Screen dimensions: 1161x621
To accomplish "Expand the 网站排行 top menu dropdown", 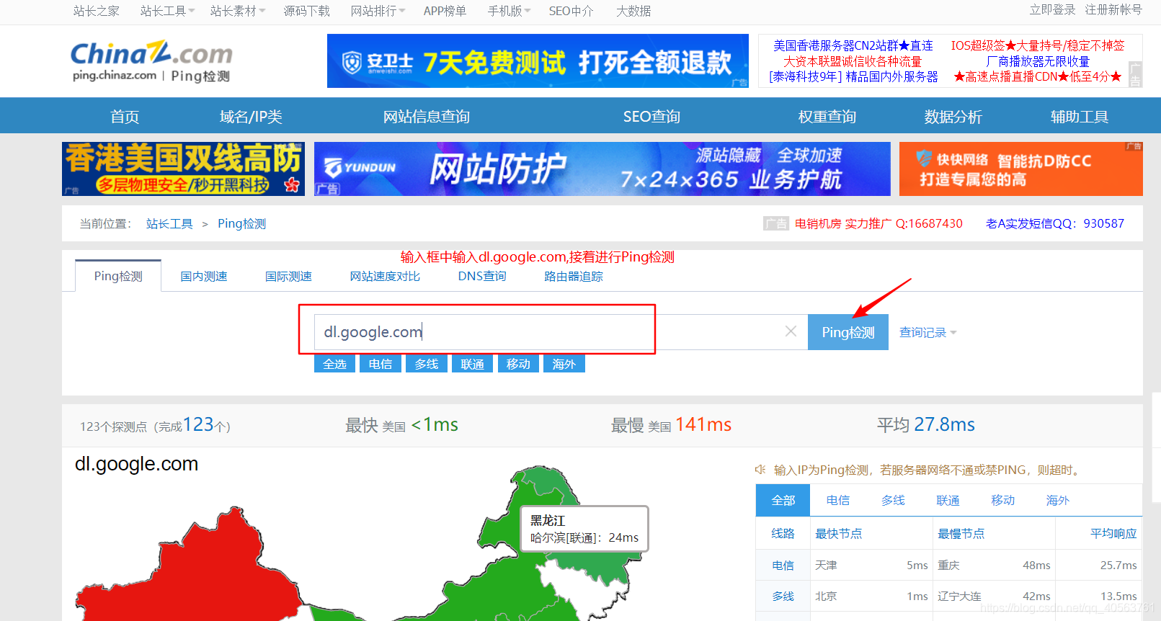I will (x=378, y=11).
